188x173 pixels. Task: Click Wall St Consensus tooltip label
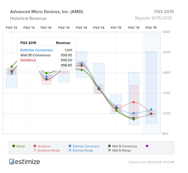[35, 55]
